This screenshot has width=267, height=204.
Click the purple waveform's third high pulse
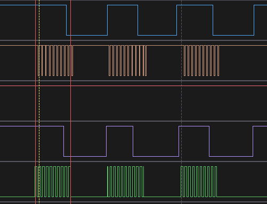(x=194, y=141)
